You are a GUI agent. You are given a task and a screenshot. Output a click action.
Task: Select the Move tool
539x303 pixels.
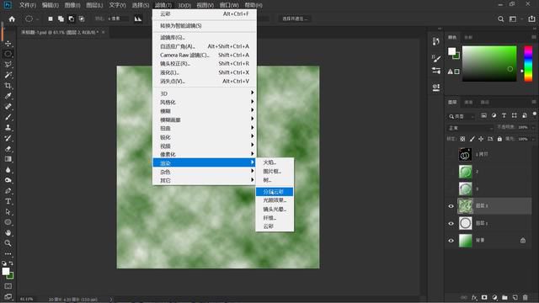point(8,44)
